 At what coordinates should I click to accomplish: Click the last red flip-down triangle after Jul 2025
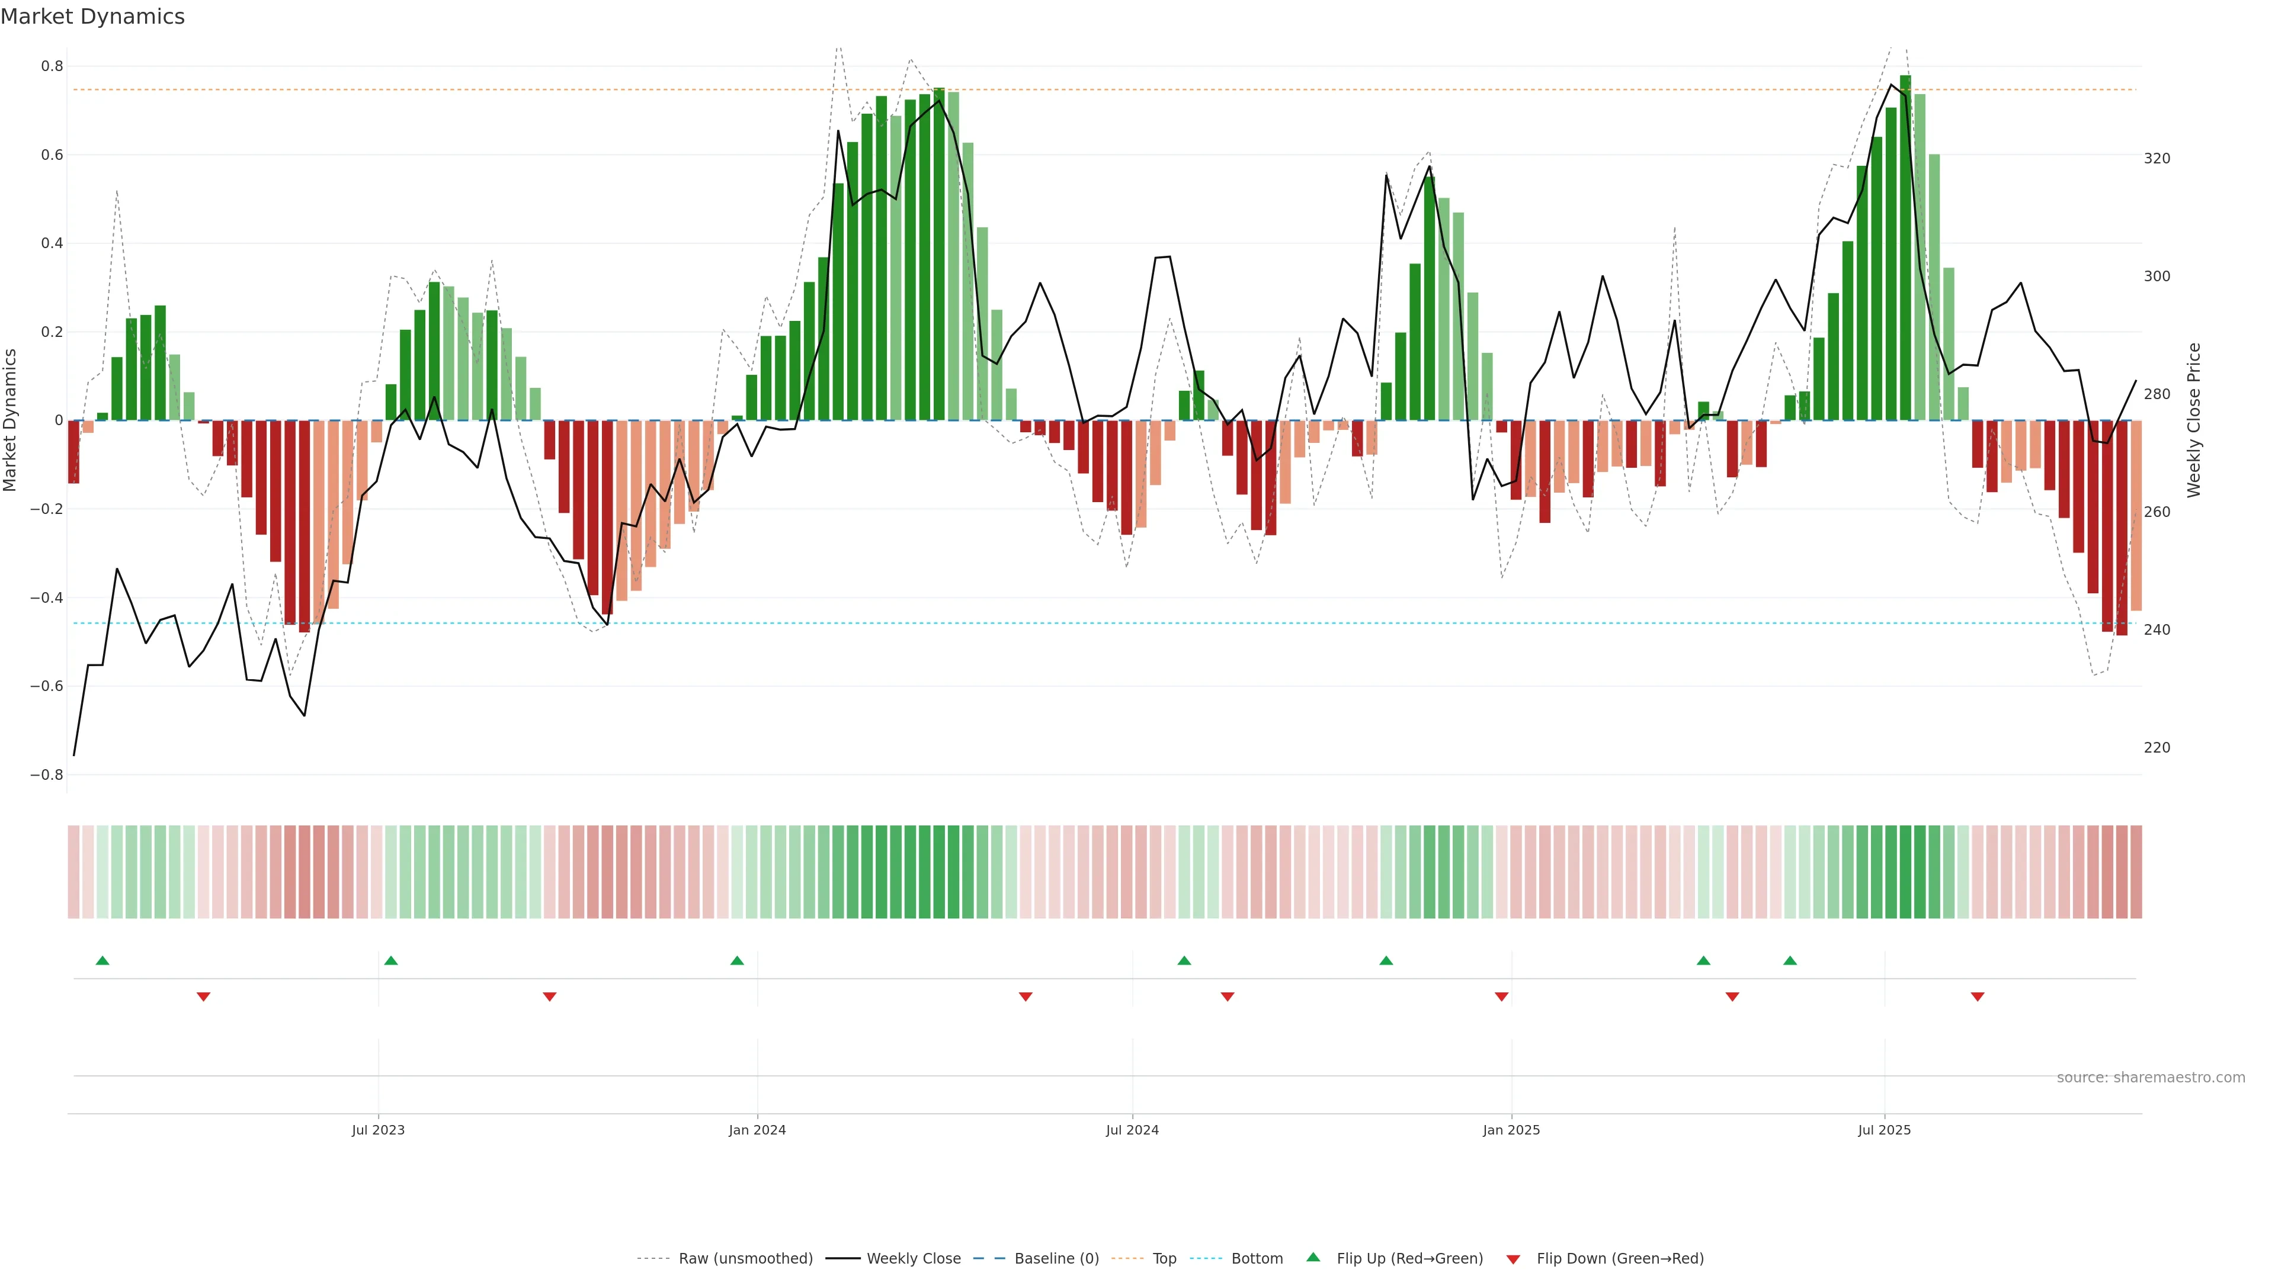coord(1978,997)
